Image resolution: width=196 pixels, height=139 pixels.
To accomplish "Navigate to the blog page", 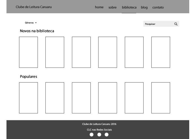I will (144, 8).
